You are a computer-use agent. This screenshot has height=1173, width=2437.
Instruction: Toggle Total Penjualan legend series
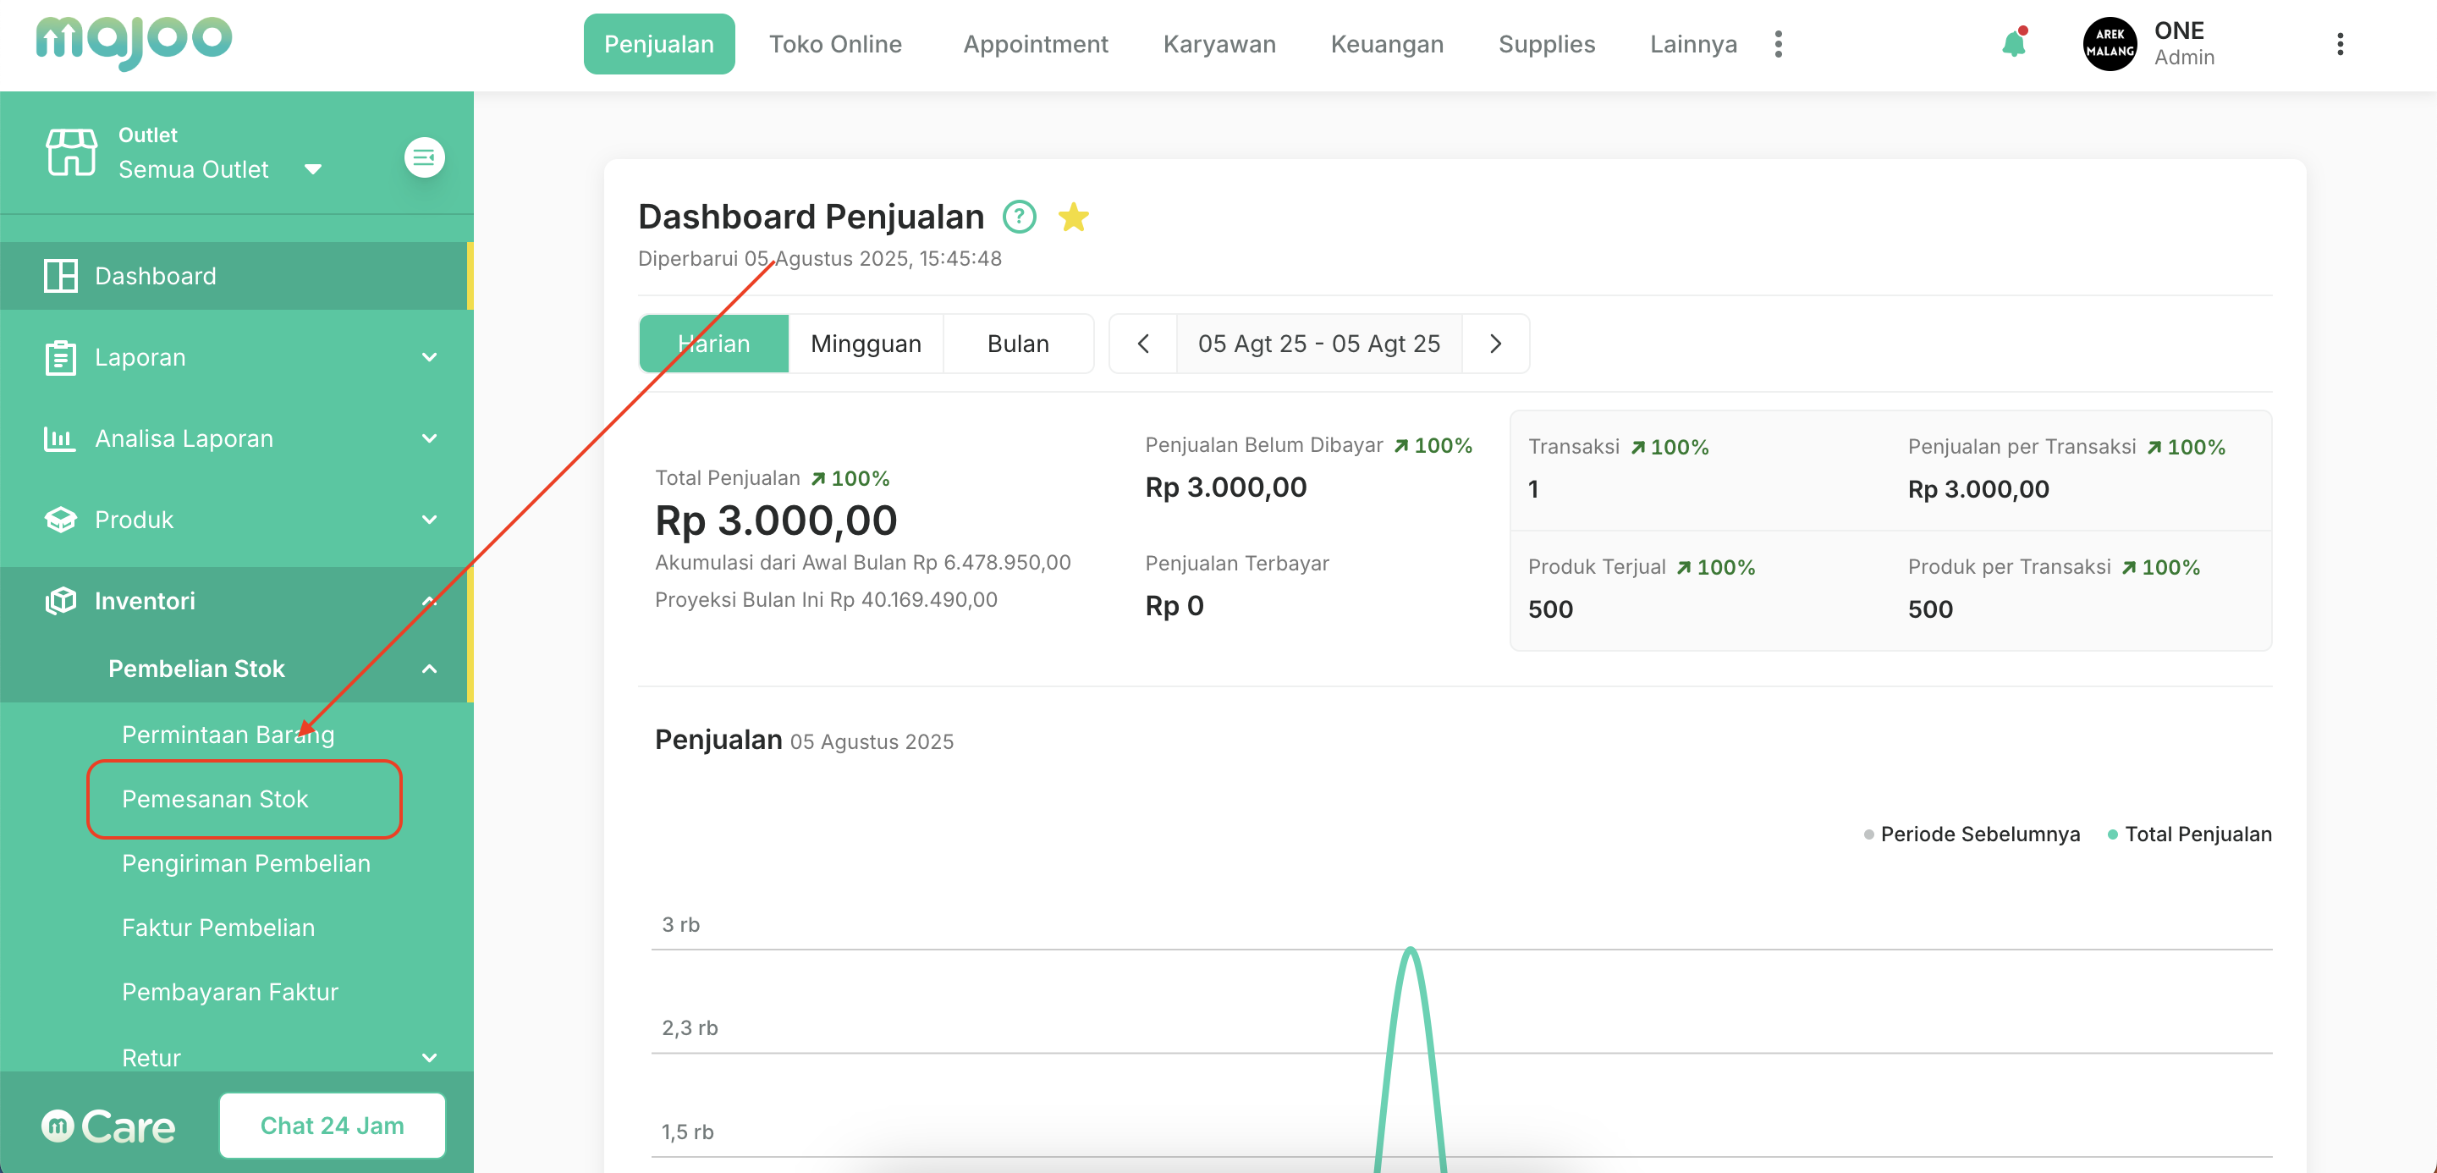pos(2189,834)
